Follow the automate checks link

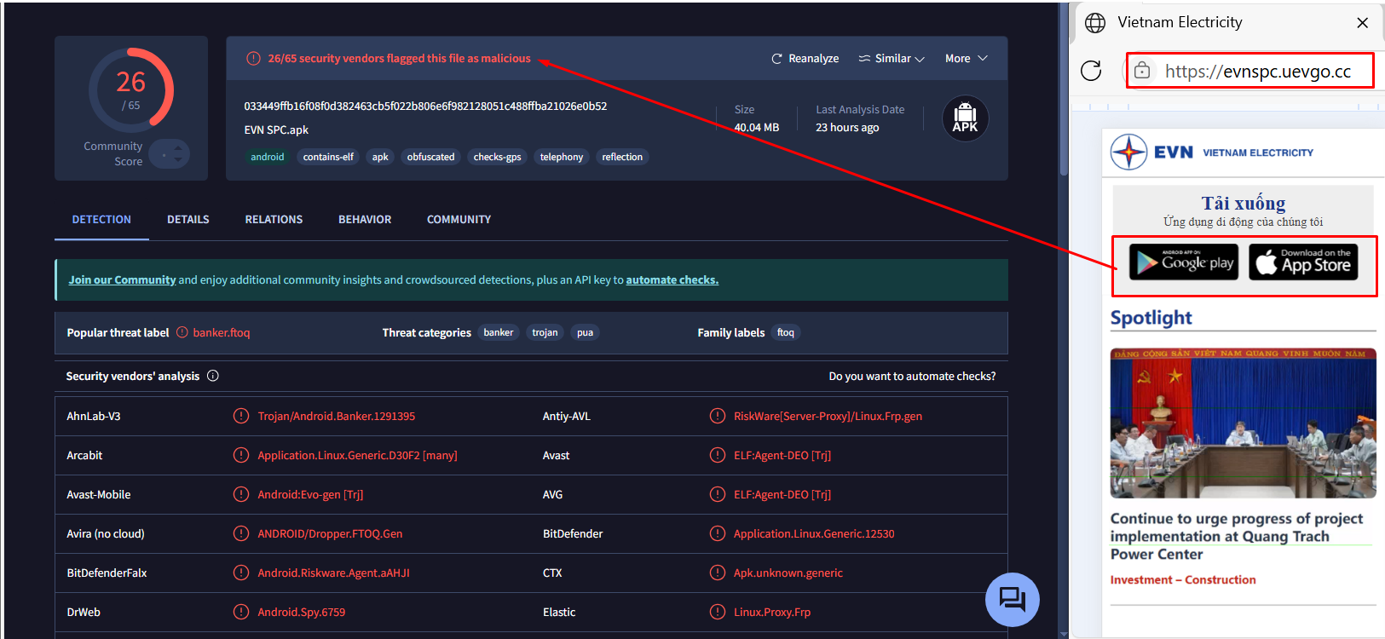(x=672, y=280)
